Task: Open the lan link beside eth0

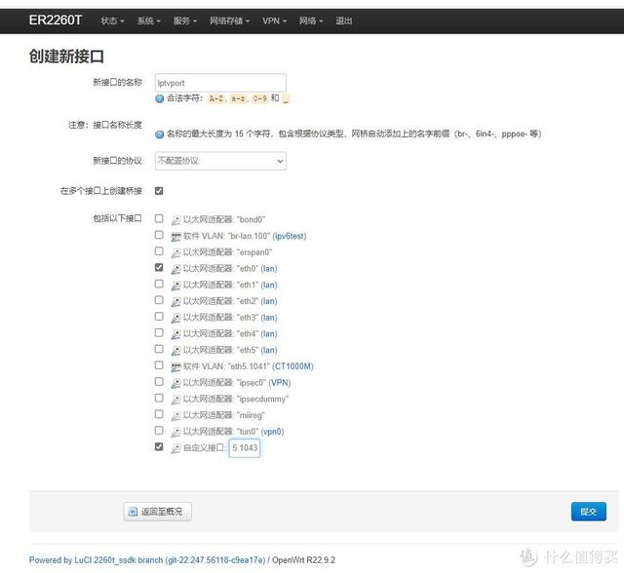Action: coord(269,269)
